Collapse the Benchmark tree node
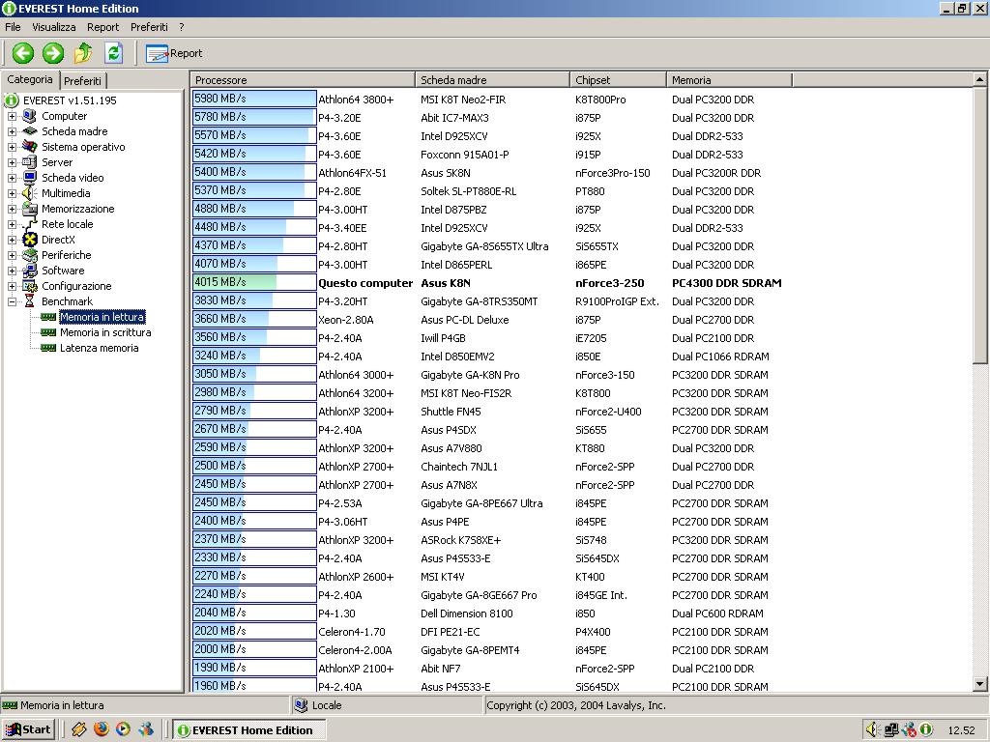The width and height of the screenshot is (990, 742). pyautogui.click(x=12, y=301)
